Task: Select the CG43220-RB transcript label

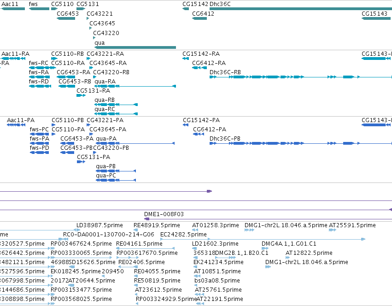Action: pyautogui.click(x=111, y=72)
